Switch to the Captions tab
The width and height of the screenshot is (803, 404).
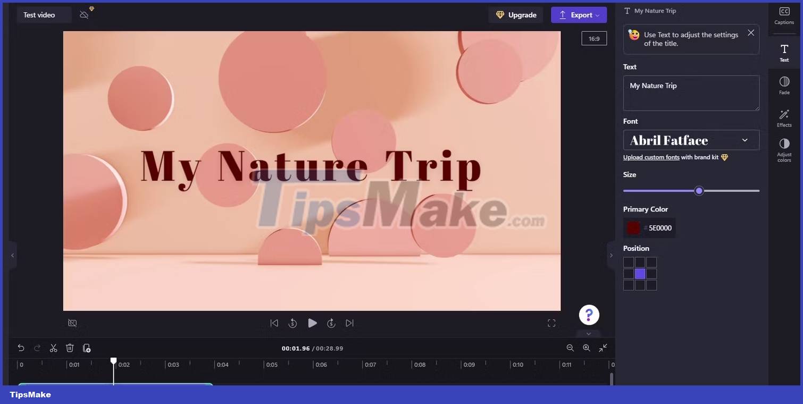784,15
